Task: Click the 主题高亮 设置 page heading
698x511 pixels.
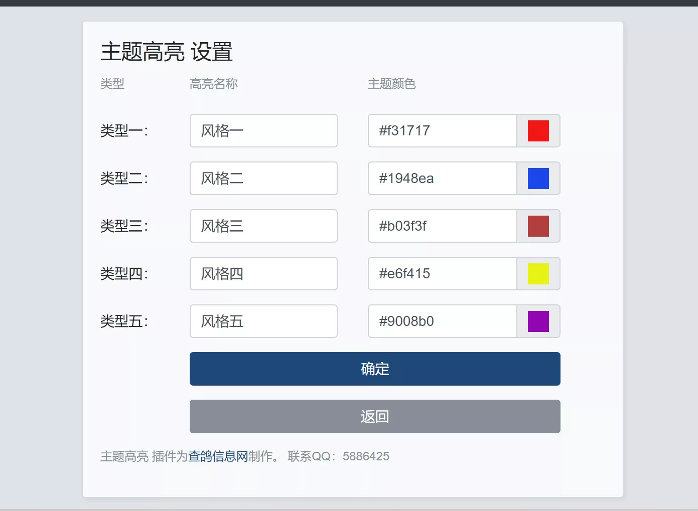Action: (x=167, y=52)
